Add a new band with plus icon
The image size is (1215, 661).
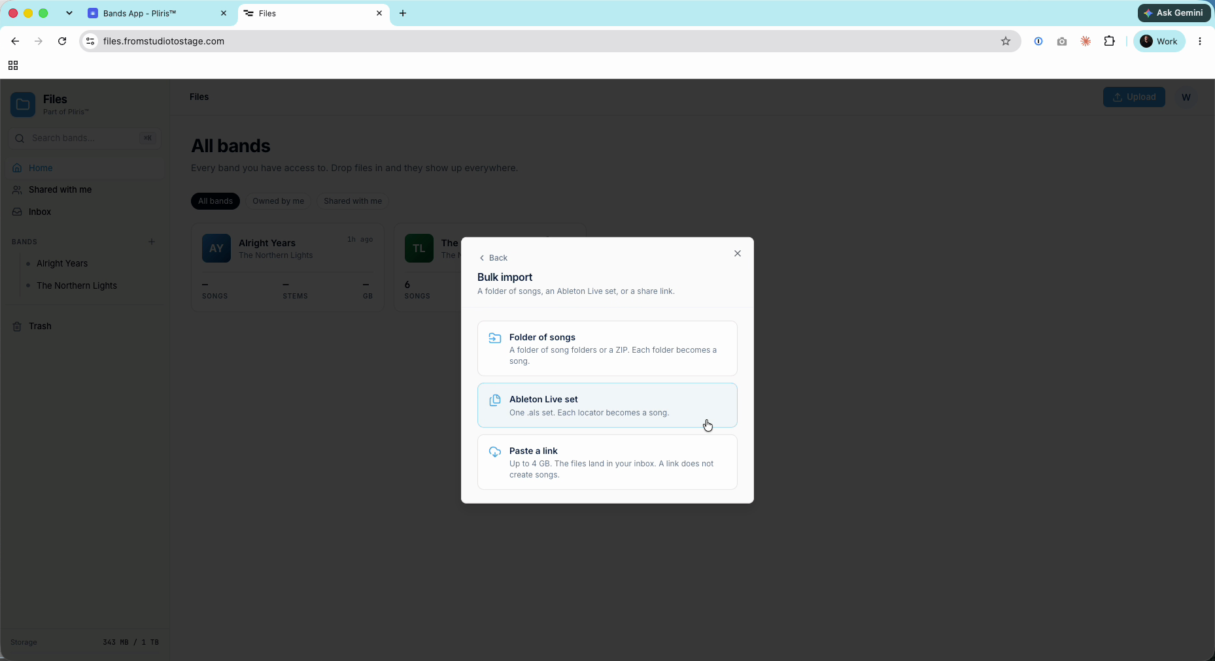[x=152, y=242]
